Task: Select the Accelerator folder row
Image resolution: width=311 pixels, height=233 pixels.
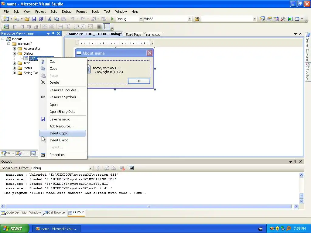Action: point(32,49)
